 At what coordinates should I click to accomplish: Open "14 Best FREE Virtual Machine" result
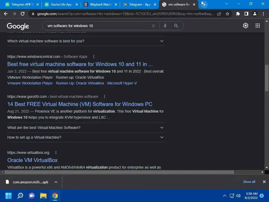pyautogui.click(x=80, y=104)
